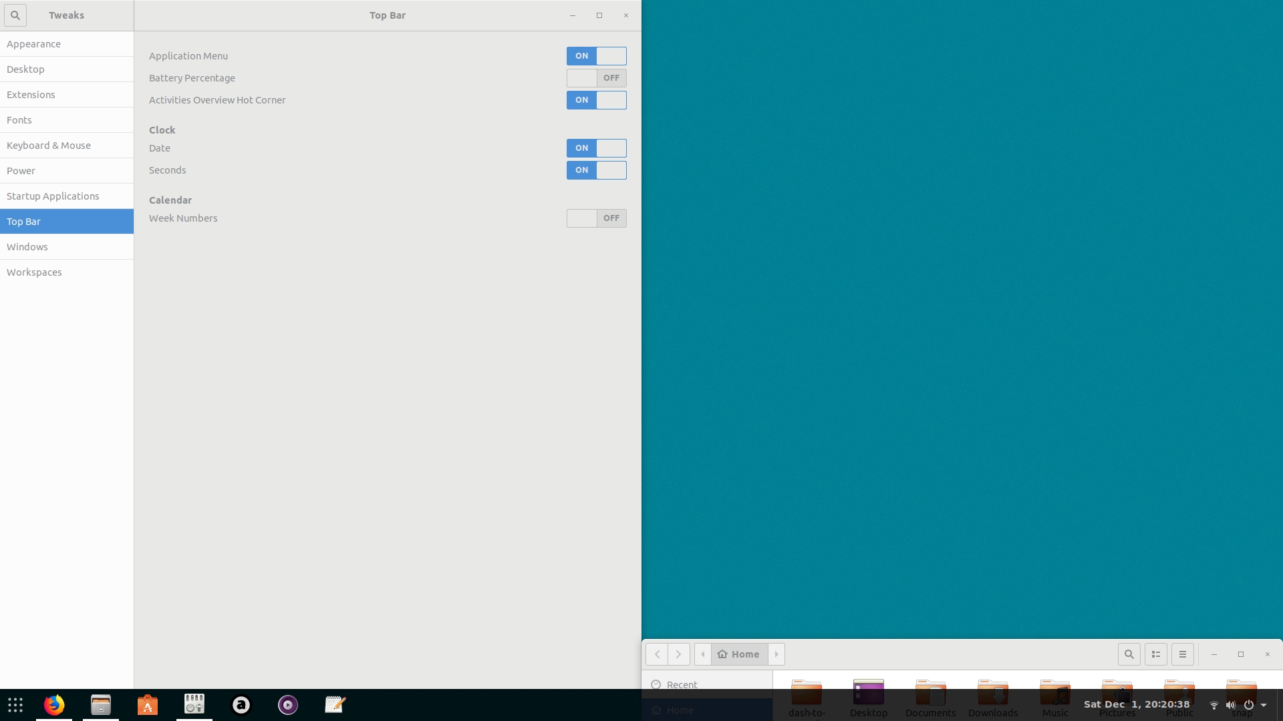Select the Desktop folder in Files

coord(869,698)
